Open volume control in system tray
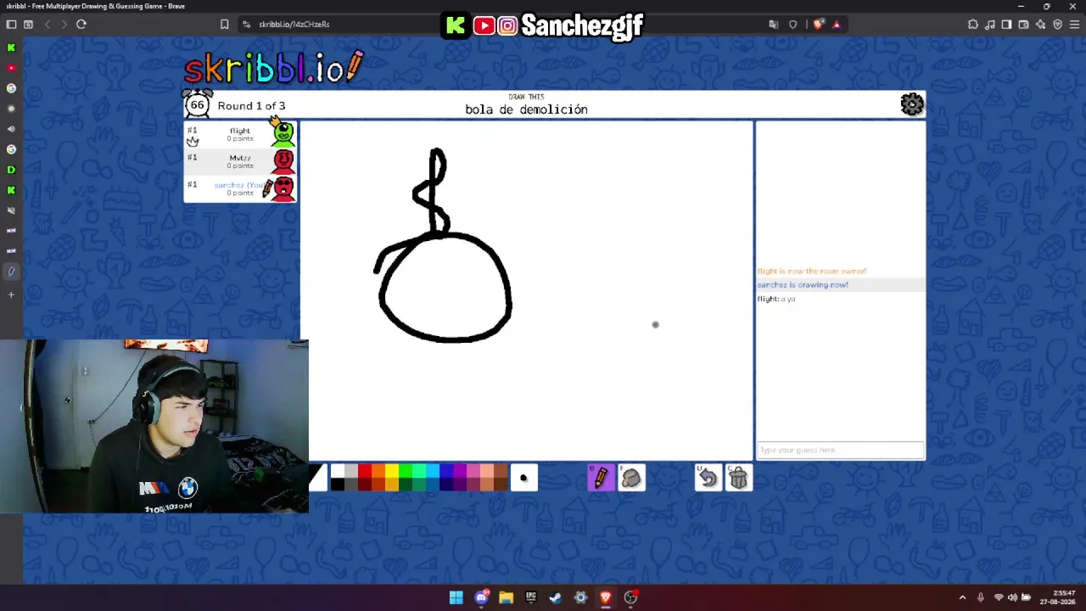 click(1012, 597)
